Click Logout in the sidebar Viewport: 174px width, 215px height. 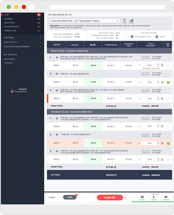pos(8,63)
